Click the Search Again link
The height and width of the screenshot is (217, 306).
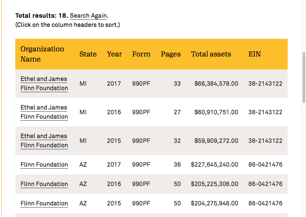click(x=88, y=16)
